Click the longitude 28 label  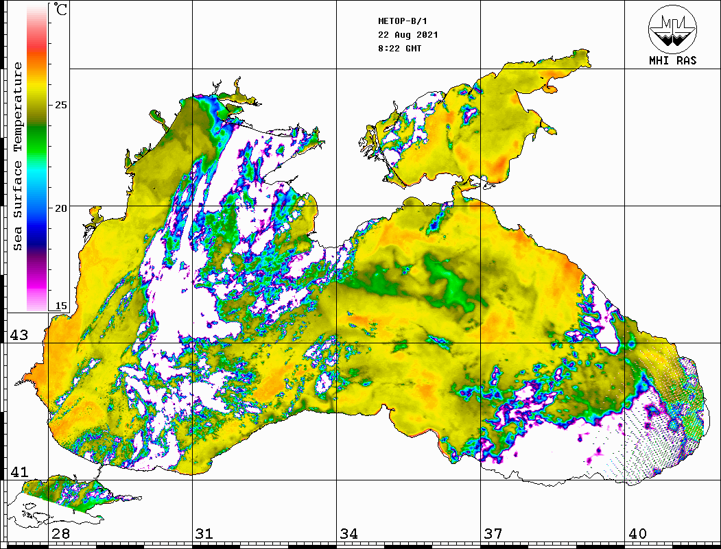(60, 534)
